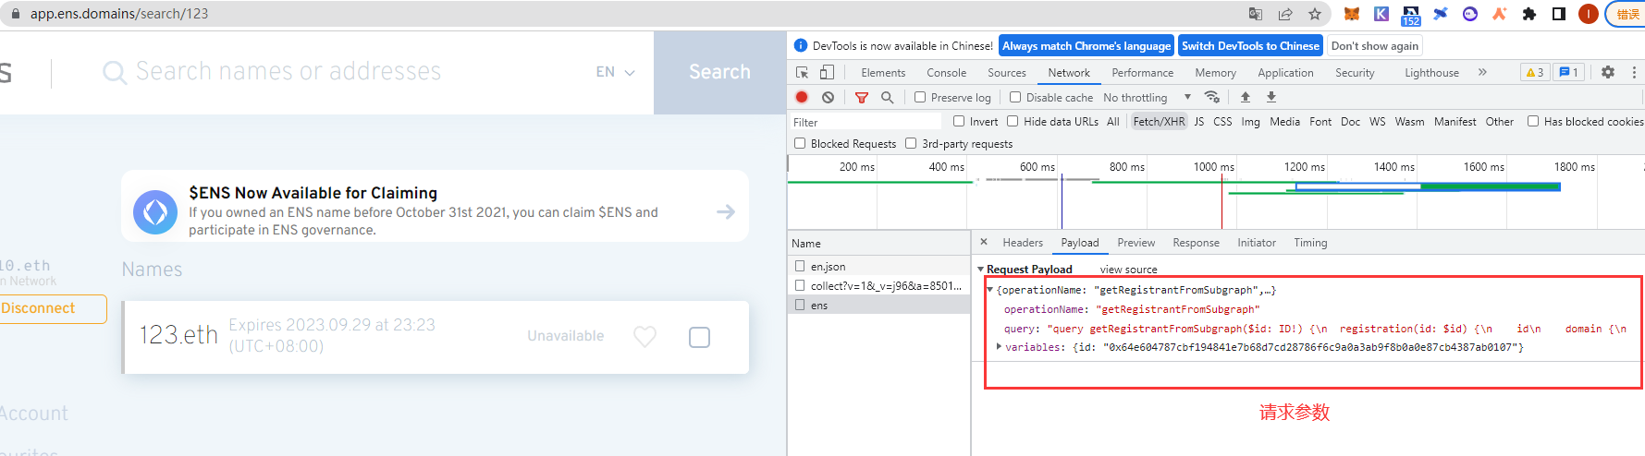Viewport: 1645px width, 456px height.
Task: Activate the DevTools inspect element picker
Action: (x=802, y=72)
